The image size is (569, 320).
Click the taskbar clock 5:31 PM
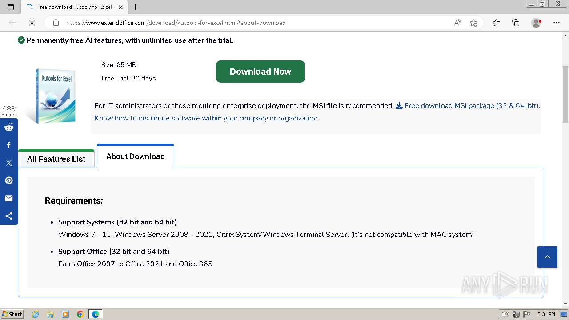tap(546, 314)
